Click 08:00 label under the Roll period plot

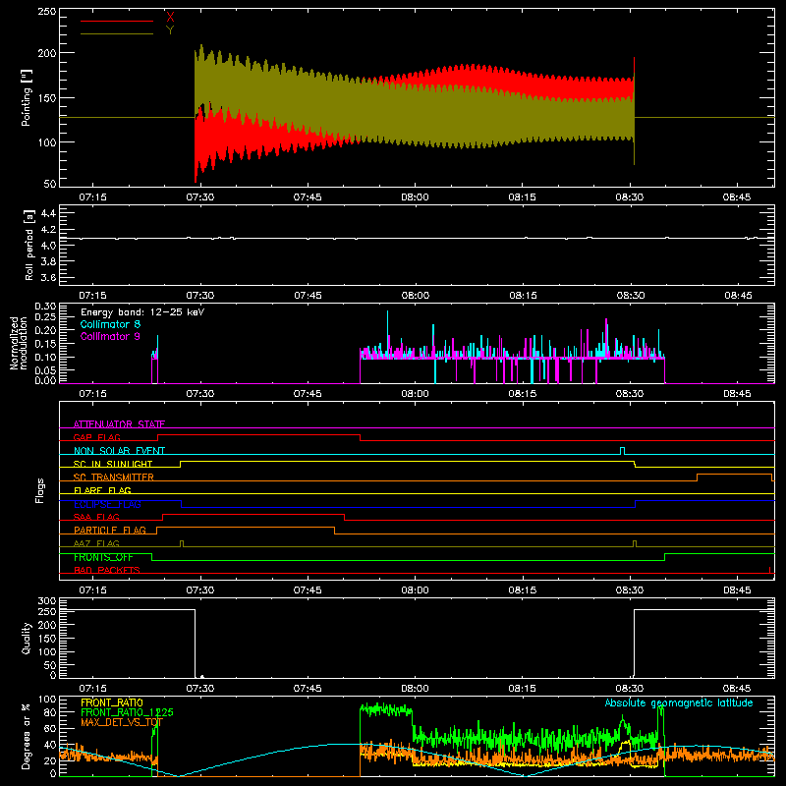pyautogui.click(x=415, y=296)
